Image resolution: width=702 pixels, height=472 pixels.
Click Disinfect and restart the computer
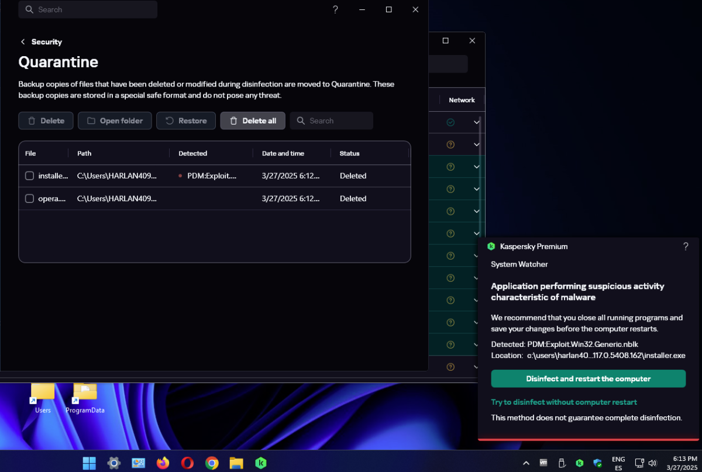[588, 379]
